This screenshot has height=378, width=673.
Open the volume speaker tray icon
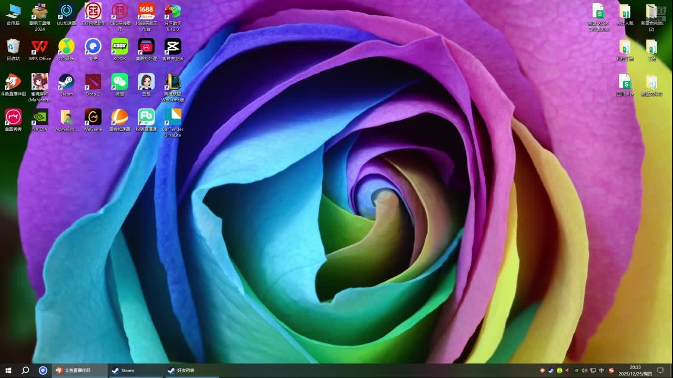pyautogui.click(x=584, y=371)
